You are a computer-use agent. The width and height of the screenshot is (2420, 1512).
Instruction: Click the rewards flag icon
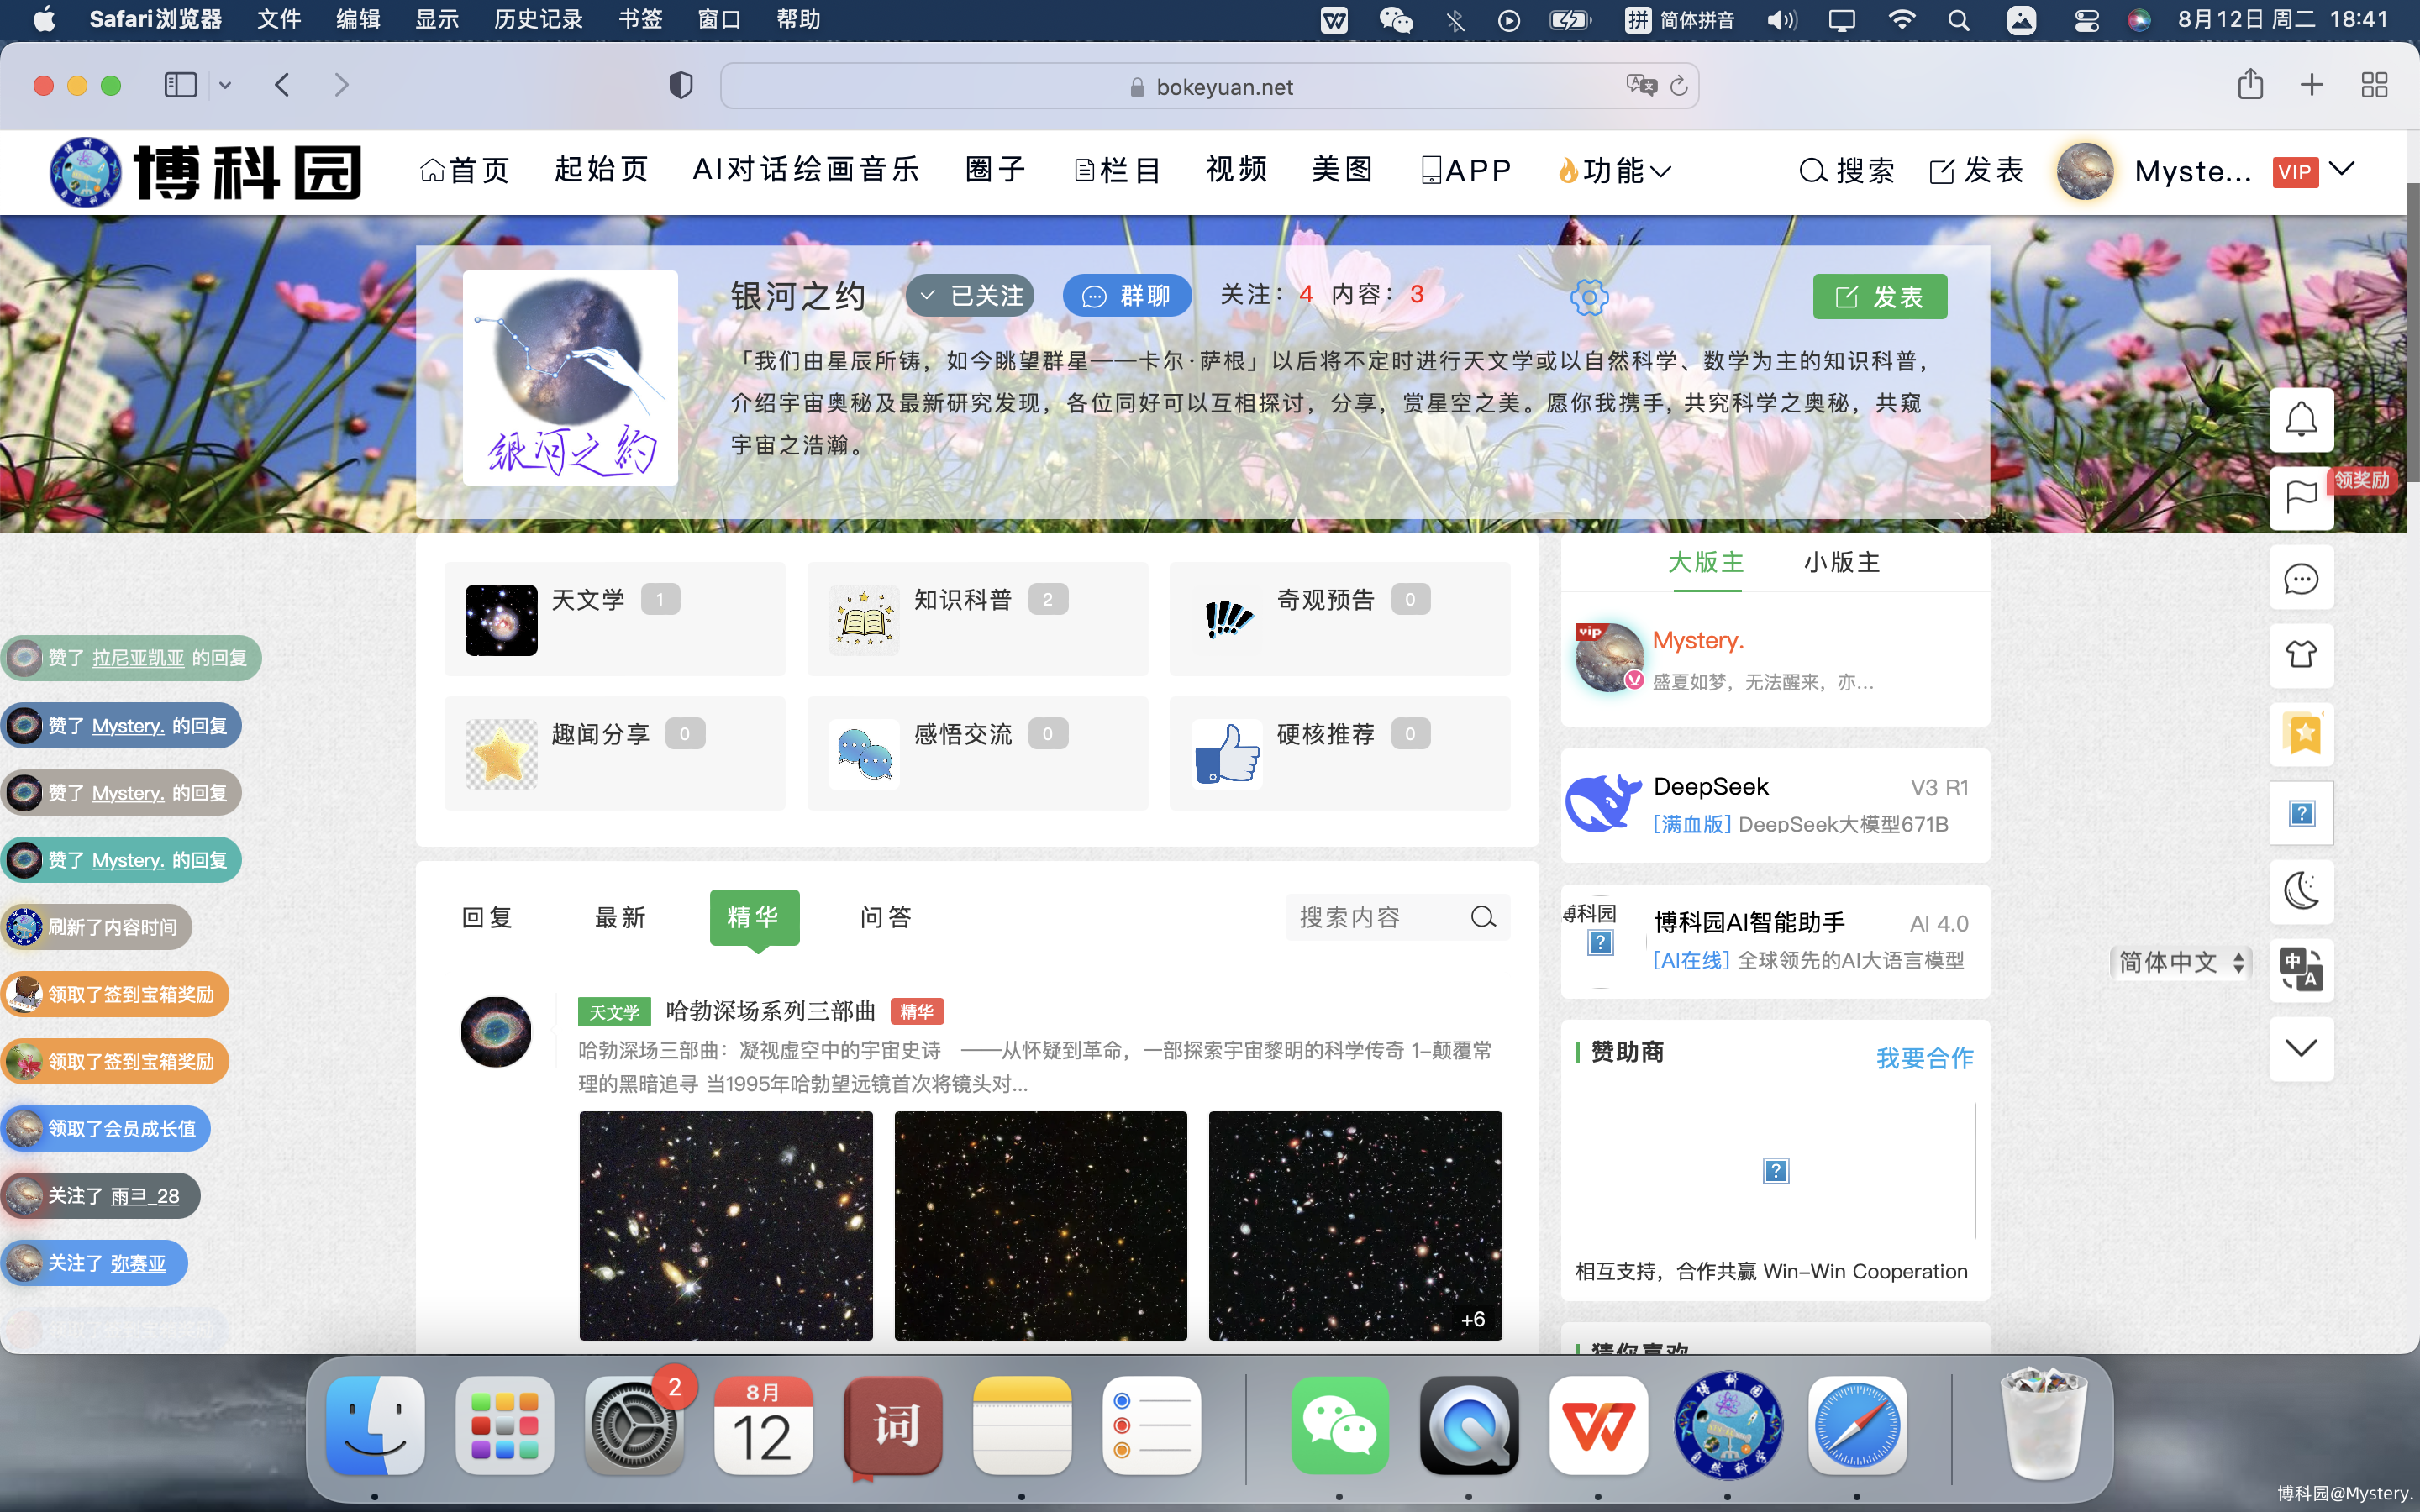click(x=2301, y=496)
